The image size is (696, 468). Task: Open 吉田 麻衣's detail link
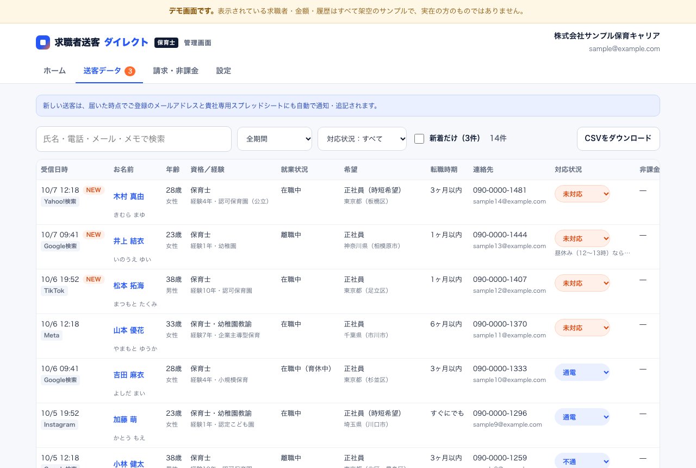[129, 375]
